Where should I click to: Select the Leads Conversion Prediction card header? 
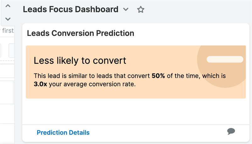coord(81,33)
